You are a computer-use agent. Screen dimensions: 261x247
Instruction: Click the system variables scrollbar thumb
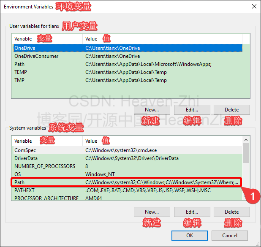(x=246, y=153)
